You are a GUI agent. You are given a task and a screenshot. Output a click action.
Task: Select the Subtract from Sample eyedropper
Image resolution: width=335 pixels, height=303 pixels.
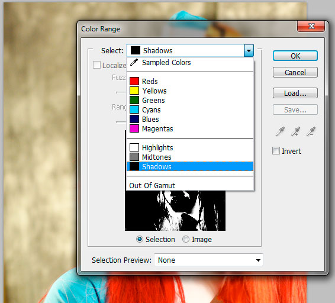click(x=311, y=131)
